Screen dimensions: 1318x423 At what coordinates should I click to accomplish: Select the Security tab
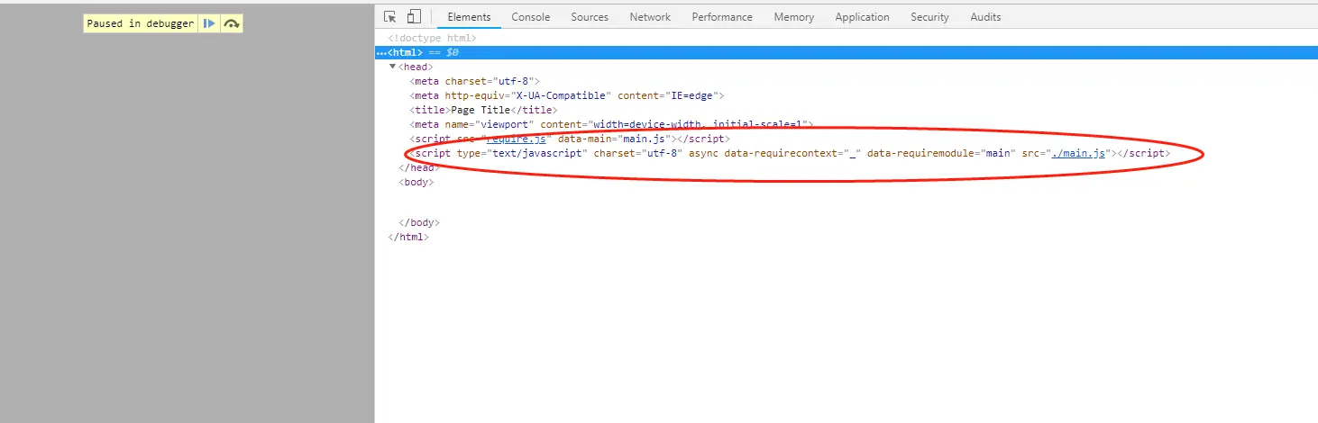coord(929,17)
